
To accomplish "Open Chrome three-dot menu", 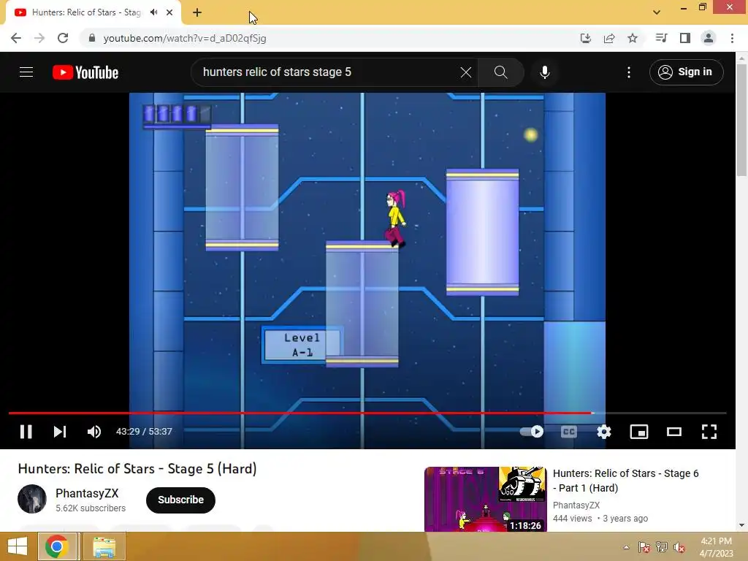I will [x=732, y=38].
